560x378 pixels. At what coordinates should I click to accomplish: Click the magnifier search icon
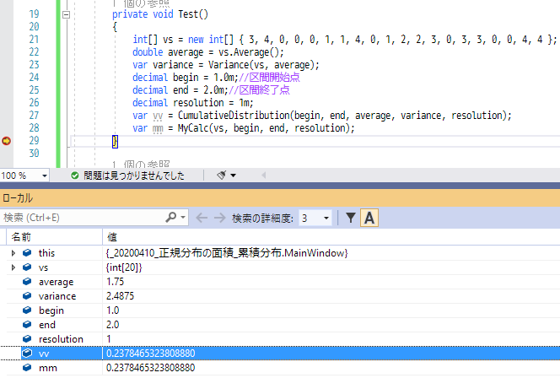pos(171,217)
